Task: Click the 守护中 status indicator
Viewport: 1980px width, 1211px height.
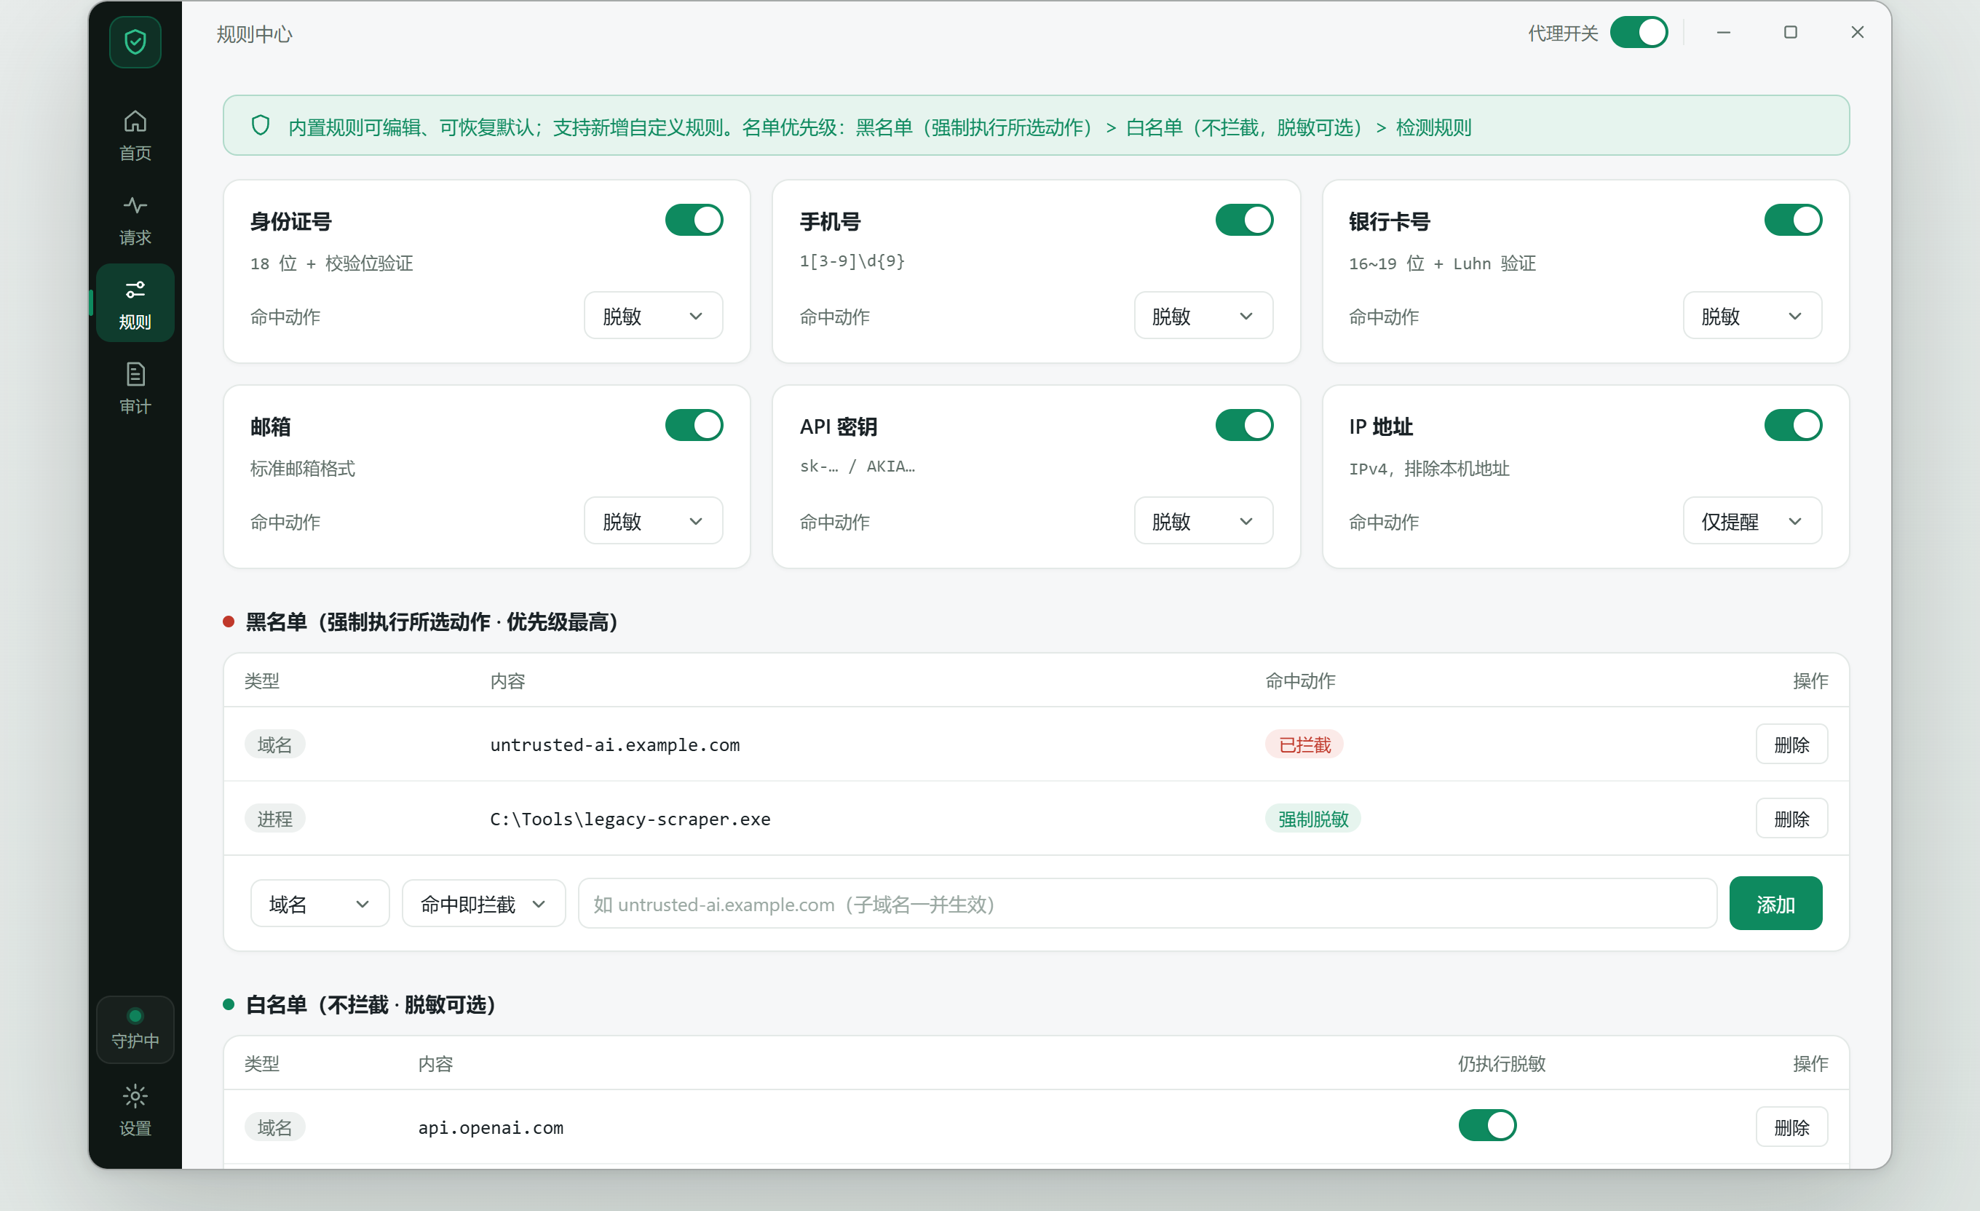Action: [135, 1029]
